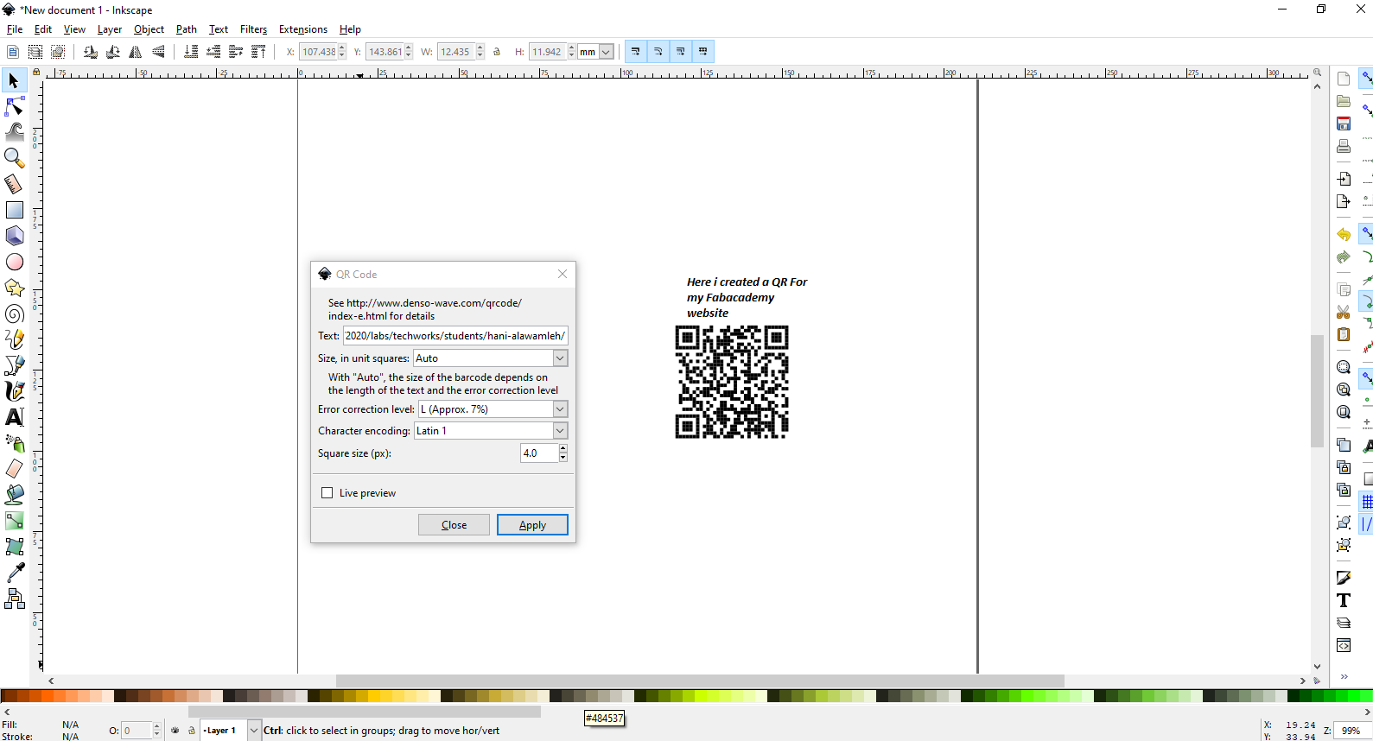Increase the Square size value
The width and height of the screenshot is (1373, 741).
pyautogui.click(x=563, y=448)
